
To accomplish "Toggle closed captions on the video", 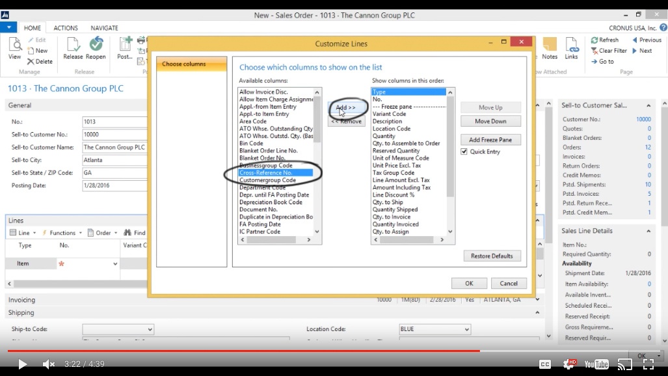I will (545, 364).
